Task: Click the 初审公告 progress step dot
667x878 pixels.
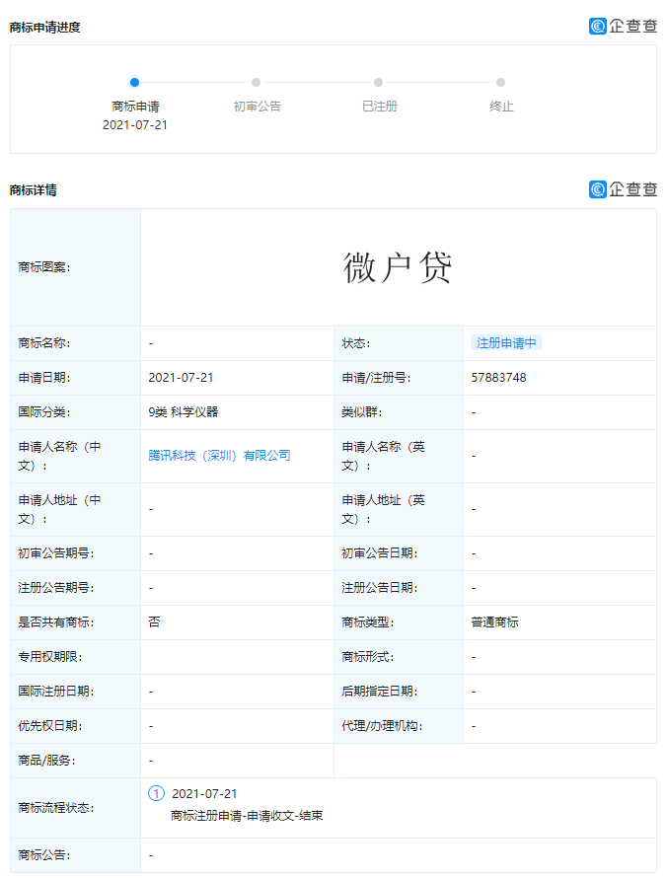Action: (x=256, y=82)
